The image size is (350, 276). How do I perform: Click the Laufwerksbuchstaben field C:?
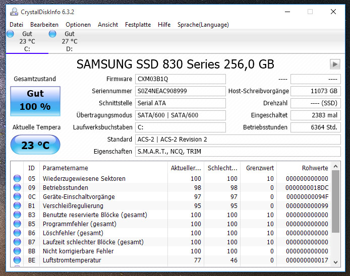pyautogui.click(x=181, y=127)
